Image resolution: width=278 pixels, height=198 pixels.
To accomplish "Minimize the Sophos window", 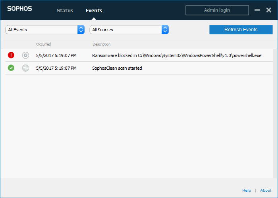I will [x=257, y=10].
